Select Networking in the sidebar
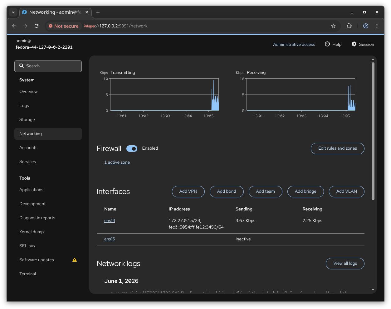Screen dimensions: 391x309 [48, 134]
